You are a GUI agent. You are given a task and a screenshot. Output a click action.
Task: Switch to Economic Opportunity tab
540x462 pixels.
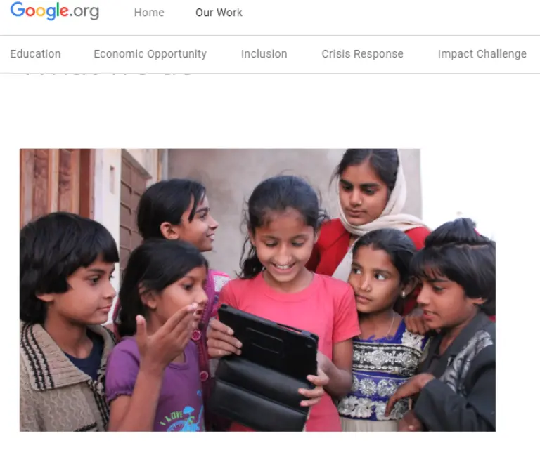coord(150,54)
